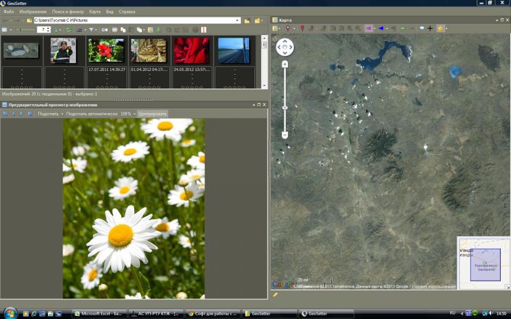Expand the filter funnel dropdown arrow

[x=96, y=29]
